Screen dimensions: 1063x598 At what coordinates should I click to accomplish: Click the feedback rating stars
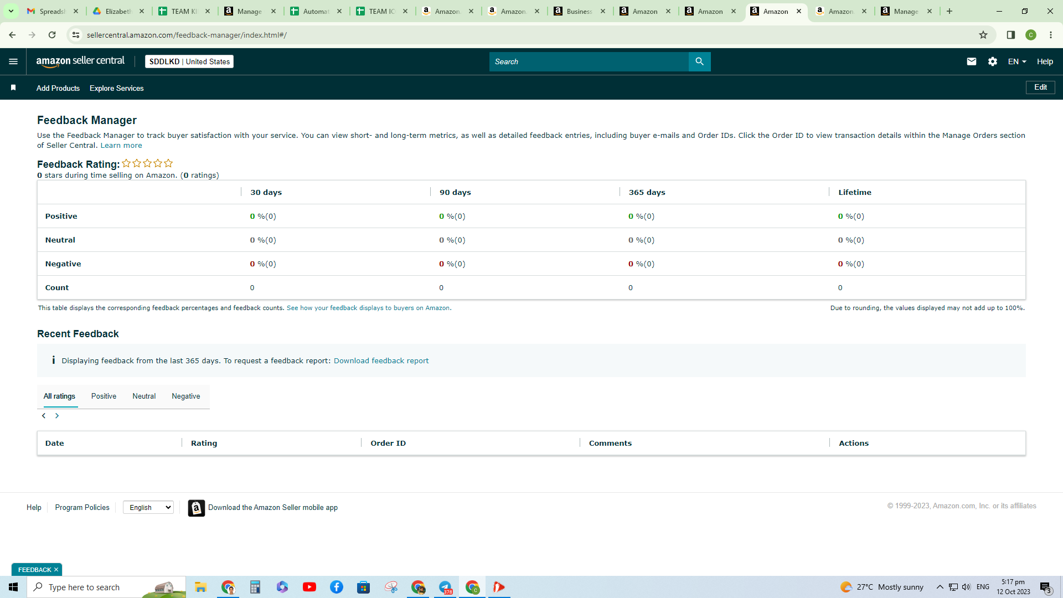pyautogui.click(x=147, y=163)
